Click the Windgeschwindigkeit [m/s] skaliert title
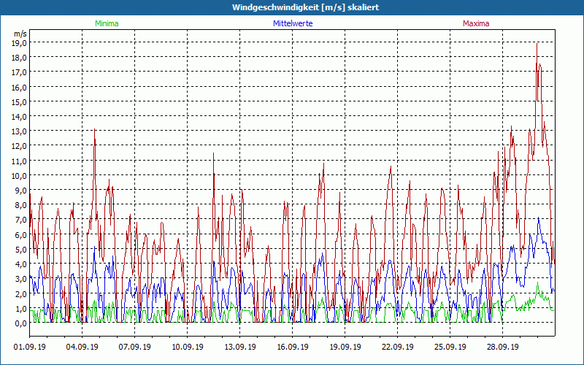 point(305,7)
